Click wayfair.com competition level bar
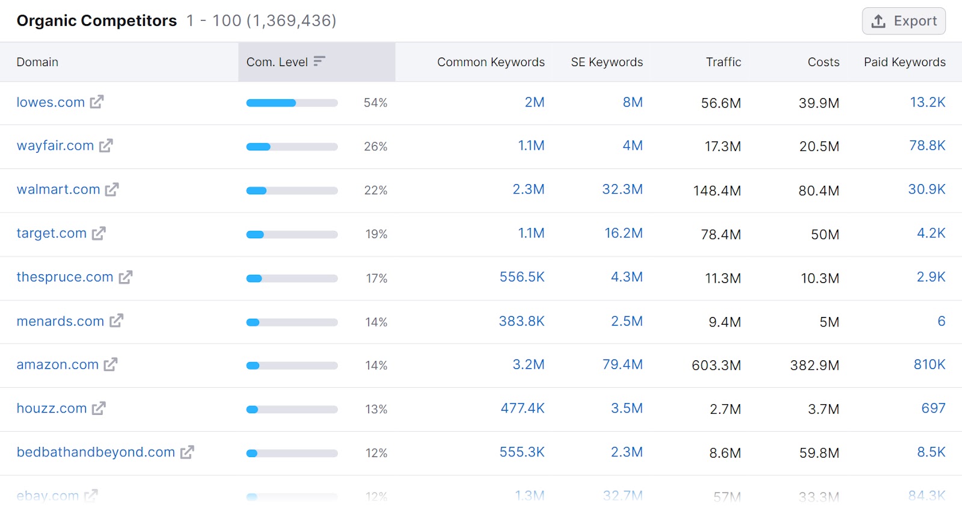 click(x=292, y=147)
